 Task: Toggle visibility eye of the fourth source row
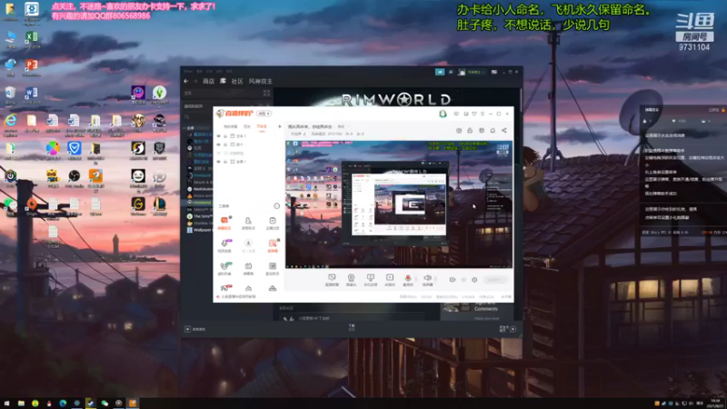[x=219, y=162]
